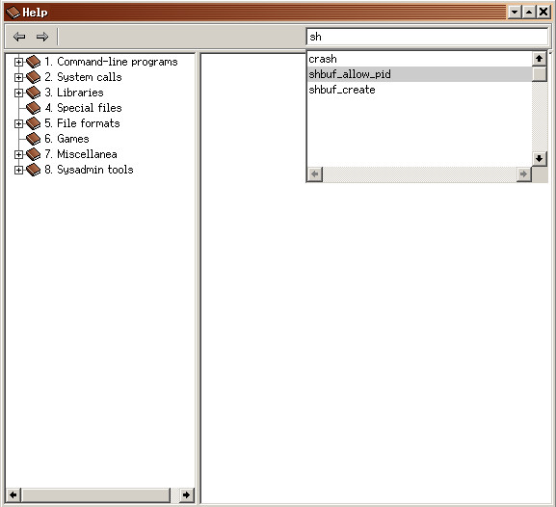Viewport: 556px width, 507px height.
Task: Expand the Libraries tree node
Action: (18, 93)
